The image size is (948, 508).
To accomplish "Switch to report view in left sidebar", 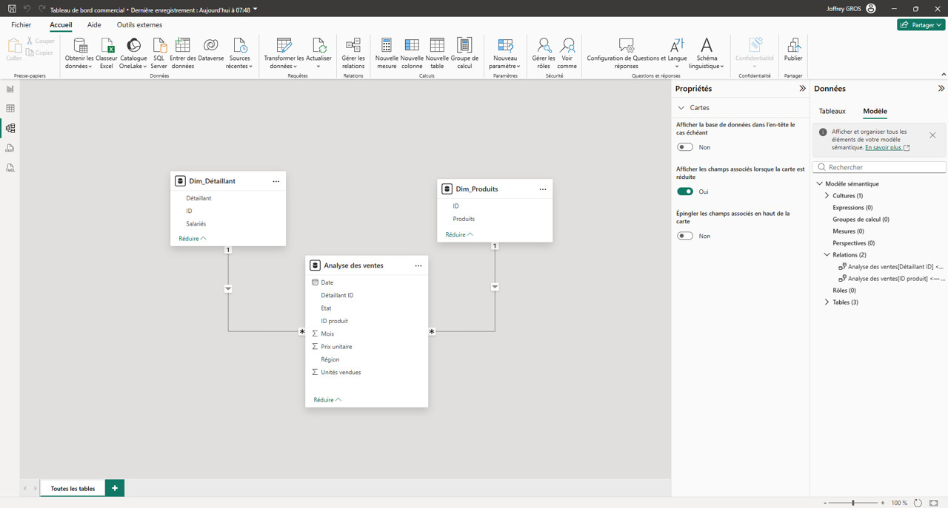I will [10, 89].
